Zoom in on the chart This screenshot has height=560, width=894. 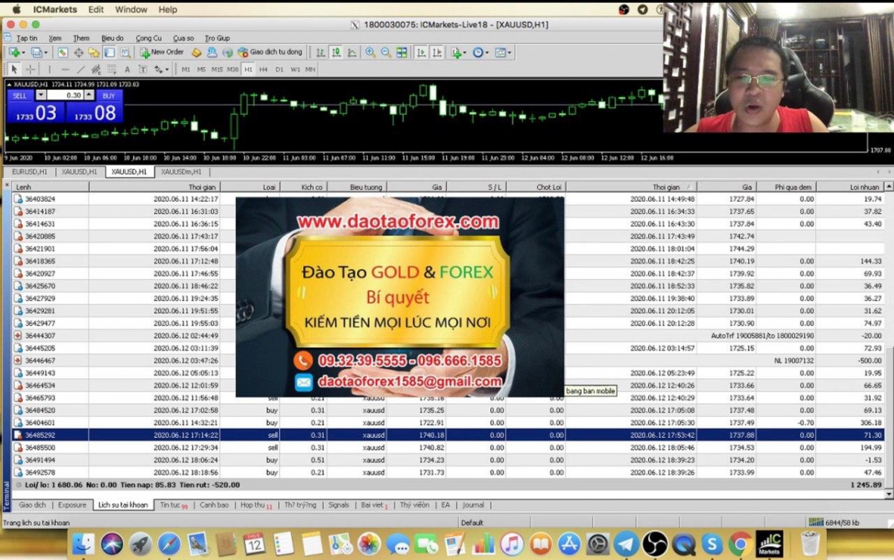(370, 52)
